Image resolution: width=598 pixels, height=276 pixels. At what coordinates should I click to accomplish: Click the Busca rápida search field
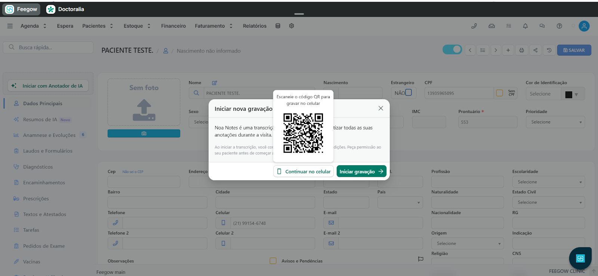48,47
